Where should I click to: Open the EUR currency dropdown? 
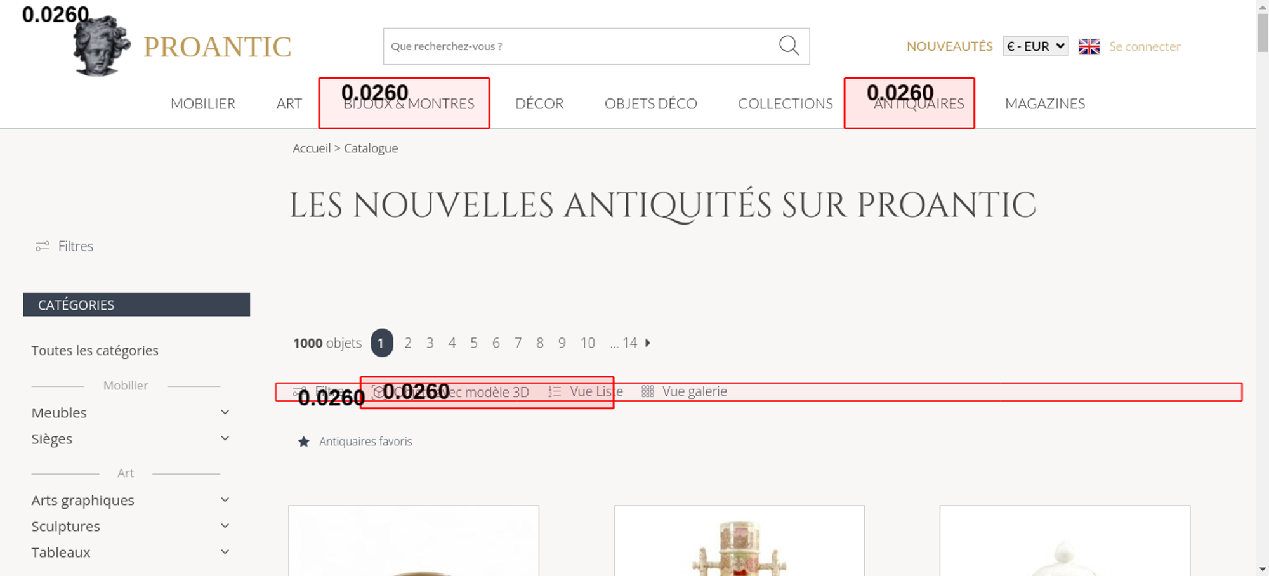coord(1035,46)
